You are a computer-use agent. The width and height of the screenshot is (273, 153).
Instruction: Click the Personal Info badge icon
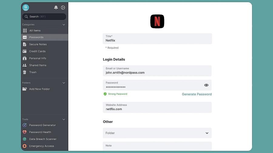click(25, 58)
